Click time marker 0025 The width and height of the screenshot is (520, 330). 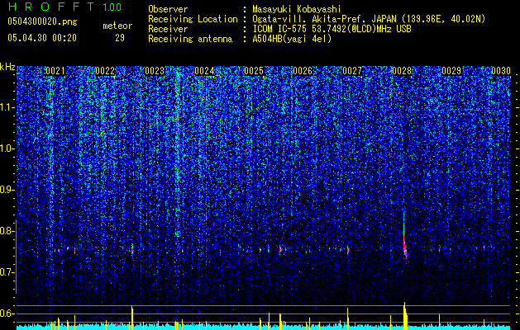[x=254, y=71]
